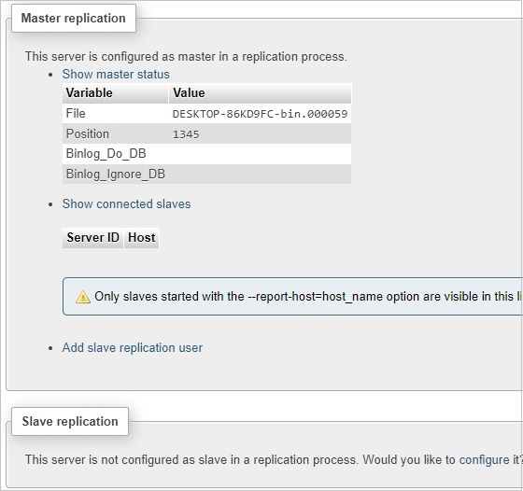
Task: Click the Position variable row label
Action: coord(88,133)
